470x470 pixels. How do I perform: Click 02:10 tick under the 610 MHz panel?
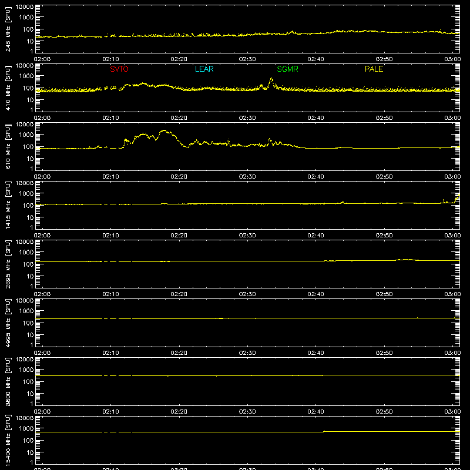tap(110, 177)
